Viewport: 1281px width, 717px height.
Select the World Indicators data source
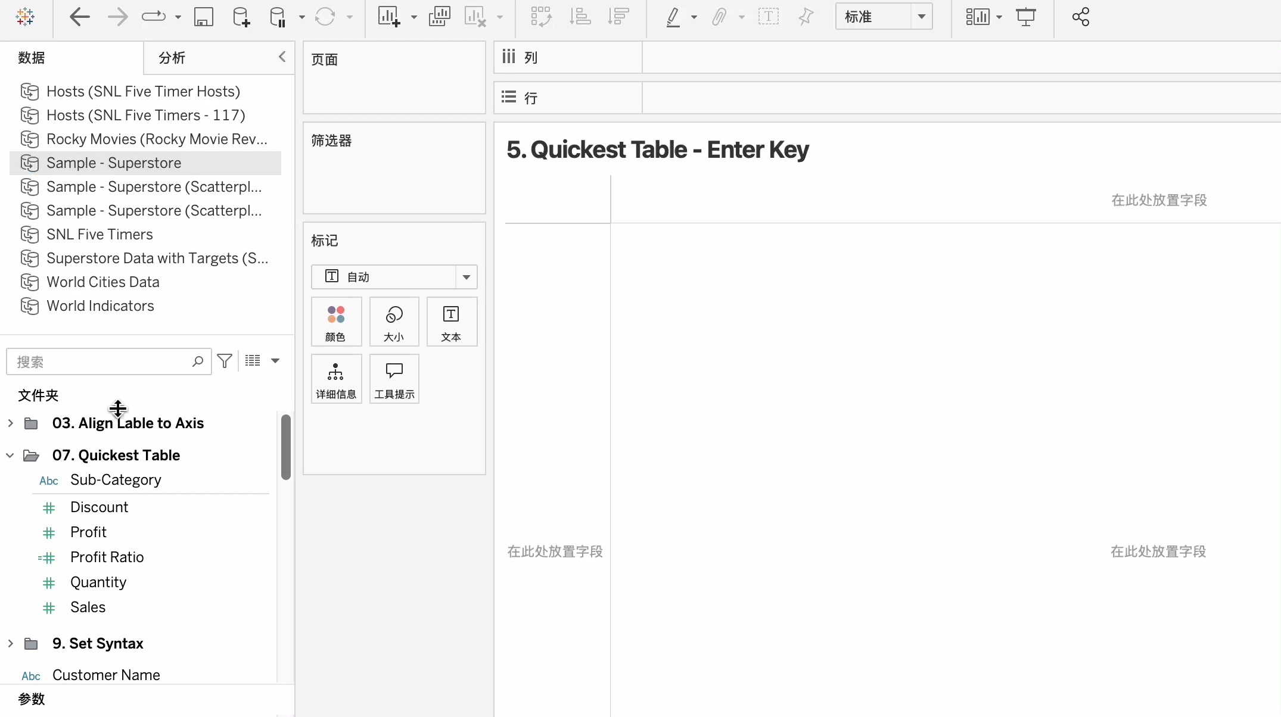tap(100, 305)
